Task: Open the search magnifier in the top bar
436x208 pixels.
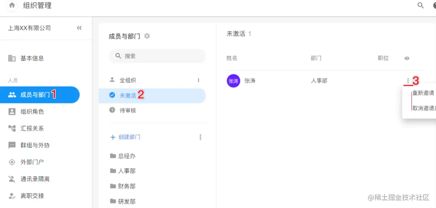Action: (x=421, y=5)
